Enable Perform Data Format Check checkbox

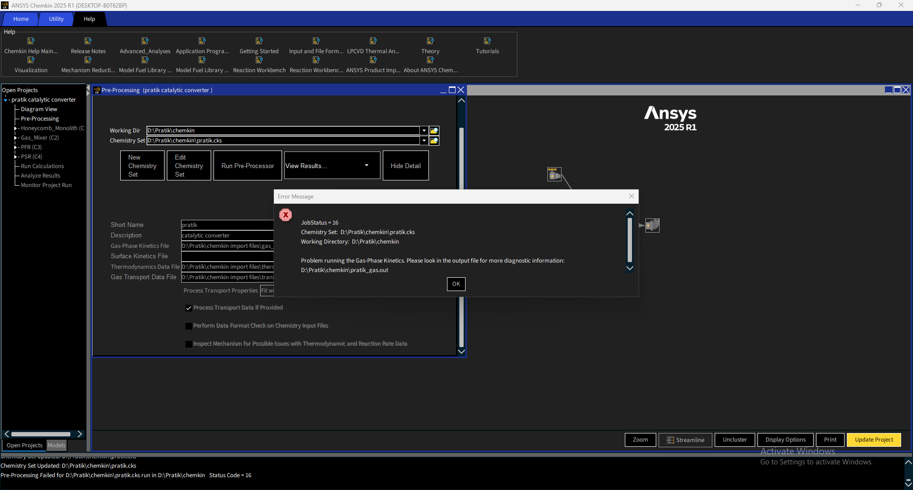pyautogui.click(x=189, y=326)
